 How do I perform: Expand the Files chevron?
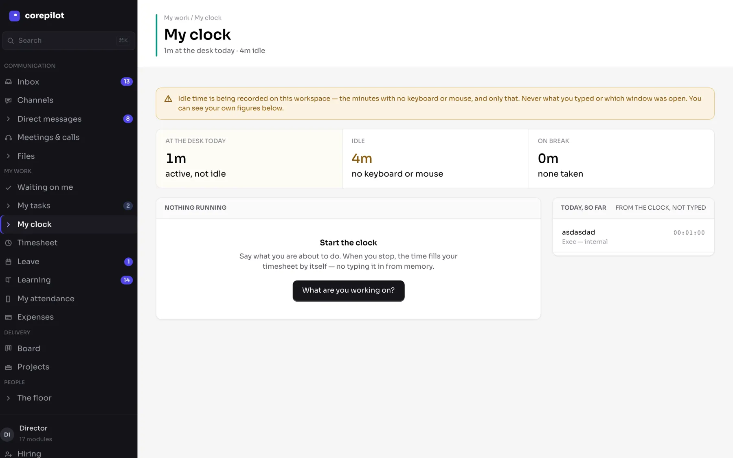point(8,156)
